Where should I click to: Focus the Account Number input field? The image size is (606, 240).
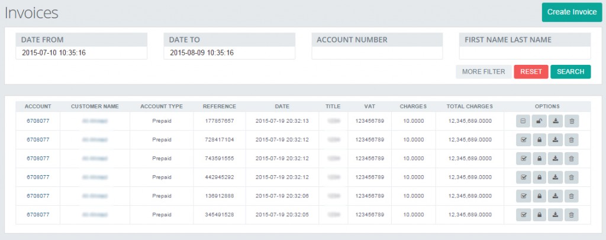pos(377,53)
